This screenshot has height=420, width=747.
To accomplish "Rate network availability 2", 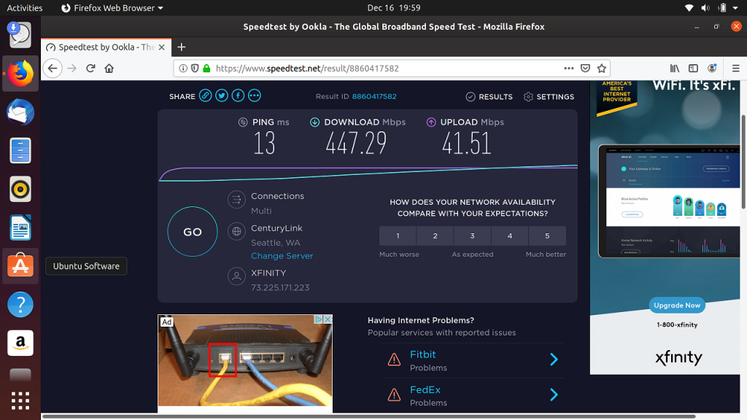I will 435,236.
